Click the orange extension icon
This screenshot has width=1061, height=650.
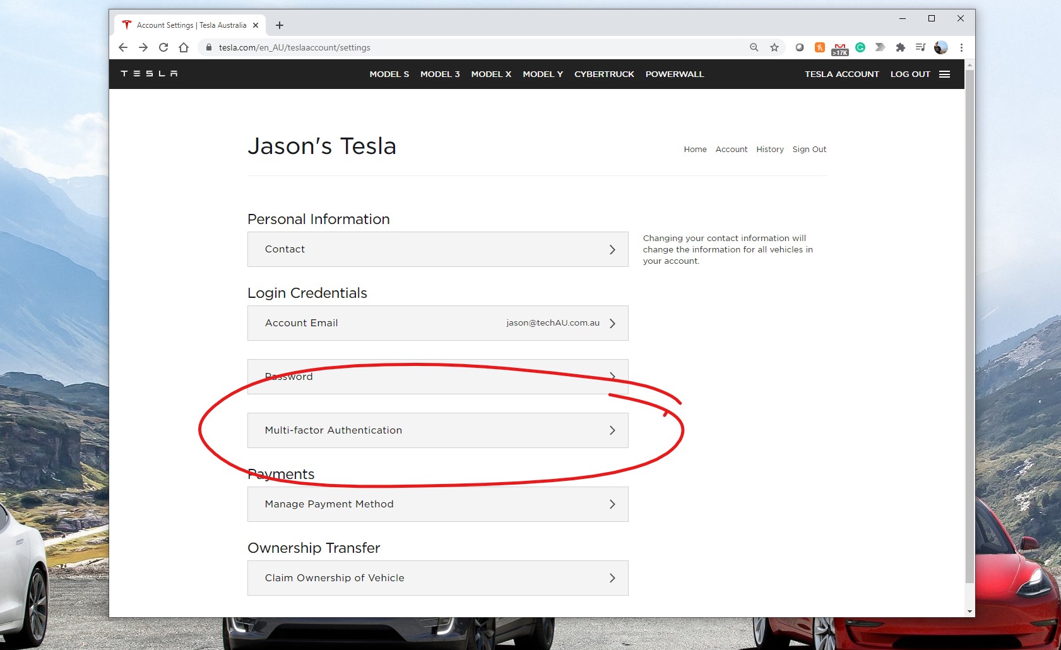(820, 47)
